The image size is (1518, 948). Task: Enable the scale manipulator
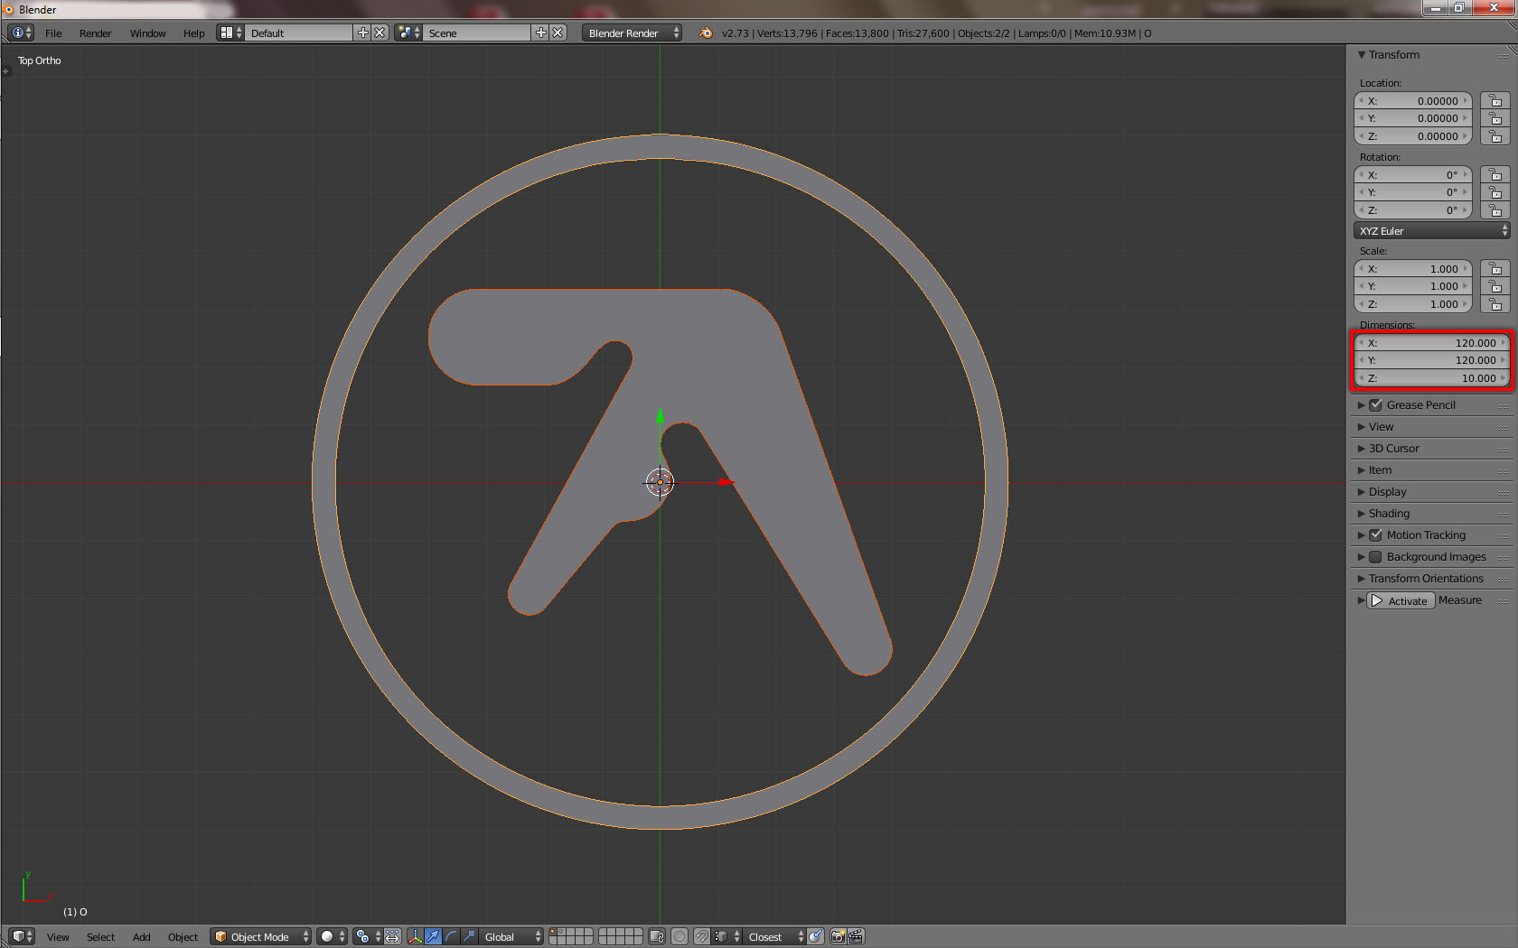(469, 936)
